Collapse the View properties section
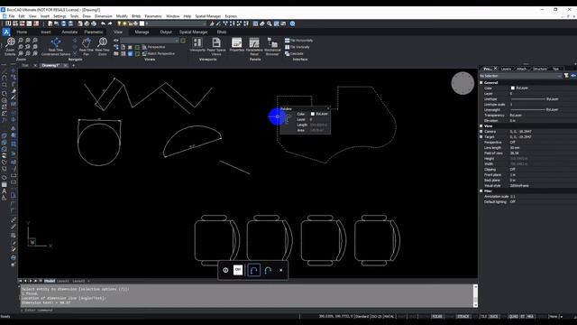Image resolution: width=577 pixels, height=325 pixels. (x=481, y=126)
